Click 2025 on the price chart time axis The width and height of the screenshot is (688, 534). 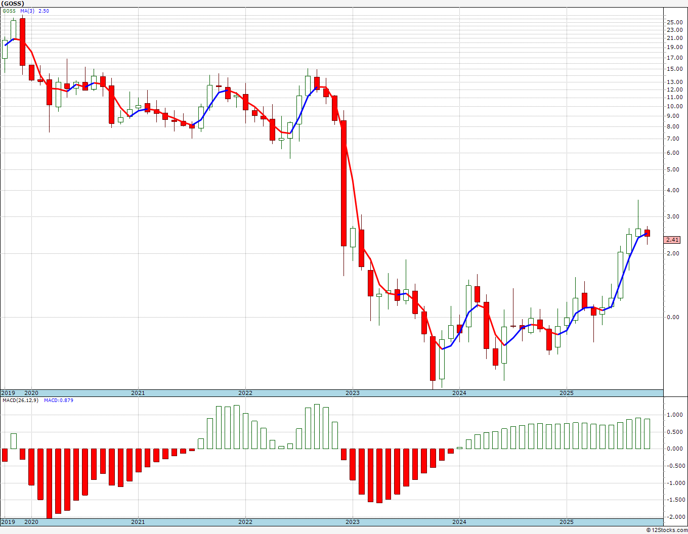567,393
